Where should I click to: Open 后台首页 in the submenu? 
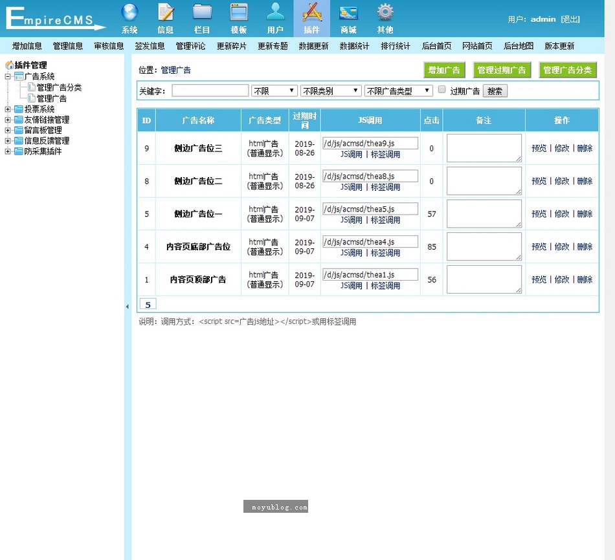(x=436, y=47)
